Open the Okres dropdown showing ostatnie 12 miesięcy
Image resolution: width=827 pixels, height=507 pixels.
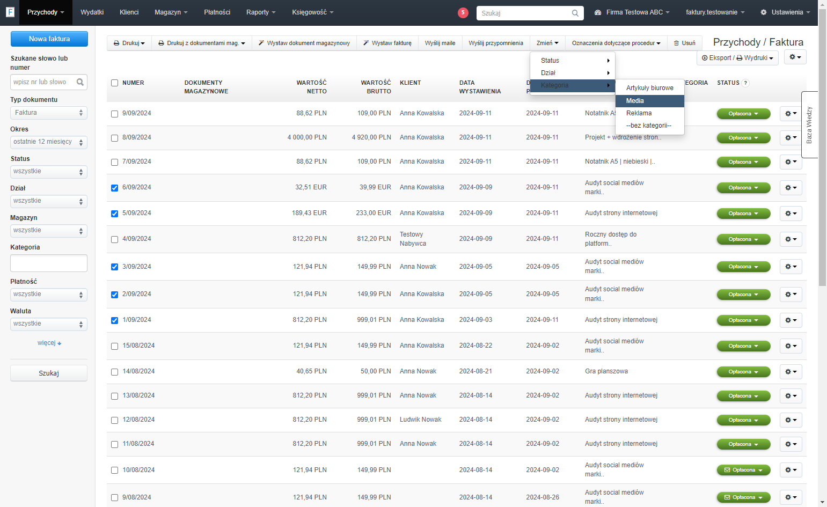point(49,142)
